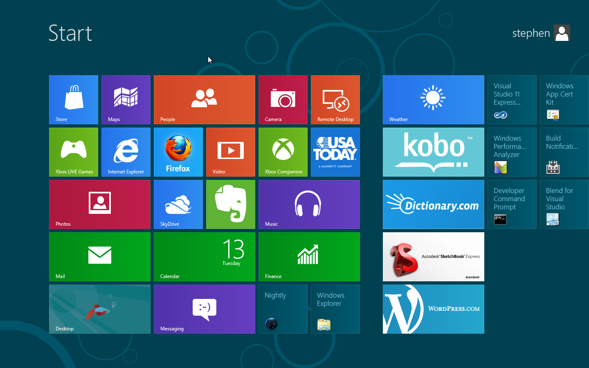Launch the Maps app tile
The width and height of the screenshot is (589, 368).
[126, 99]
